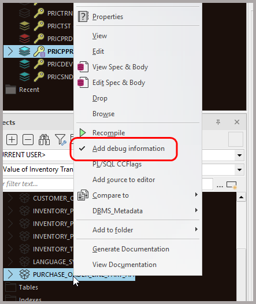This screenshot has width=256, height=304.
Task: Uncheck Add debug information
Action: click(x=128, y=149)
